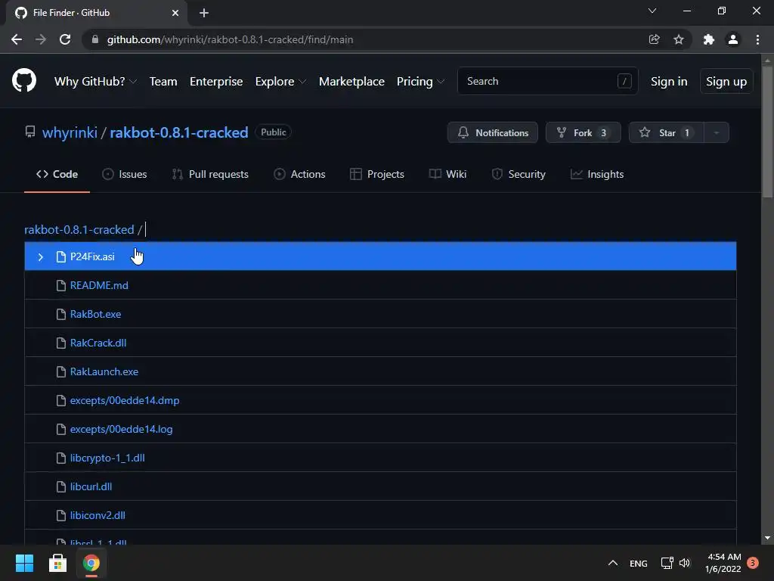
Task: Switch to the Pull requests tab
Action: (210, 174)
